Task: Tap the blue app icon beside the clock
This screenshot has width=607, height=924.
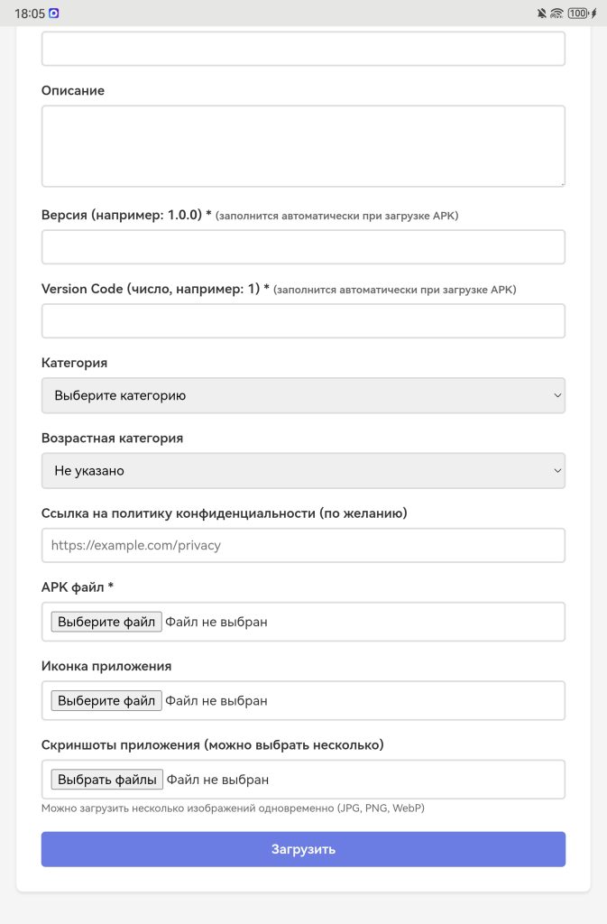Action: point(54,14)
